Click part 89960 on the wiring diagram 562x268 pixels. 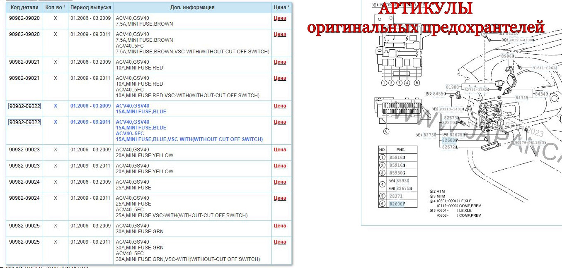507,55
